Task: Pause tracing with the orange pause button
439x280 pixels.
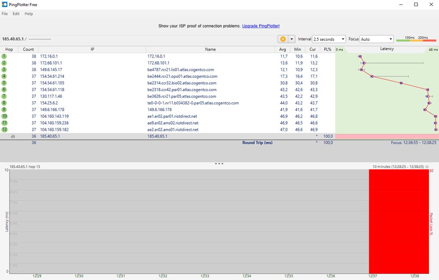Action: (283, 39)
